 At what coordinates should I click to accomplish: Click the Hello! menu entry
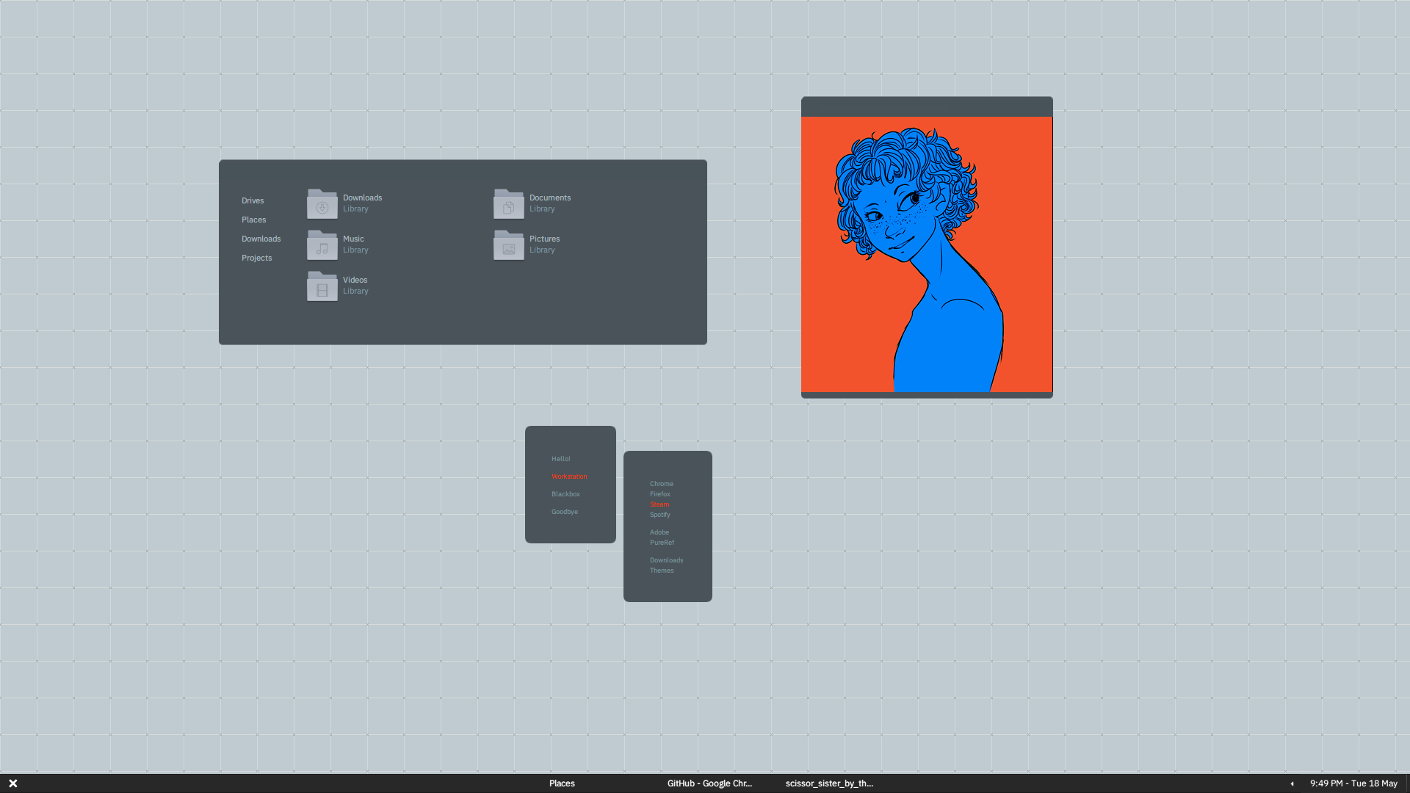click(x=561, y=459)
